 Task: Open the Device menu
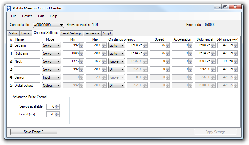tap(27, 16)
